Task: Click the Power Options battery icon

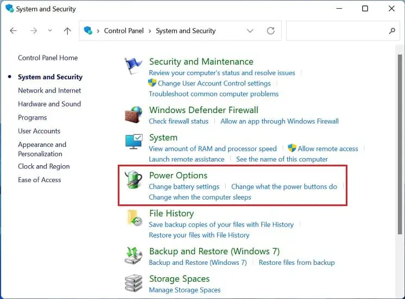Action: (x=133, y=179)
